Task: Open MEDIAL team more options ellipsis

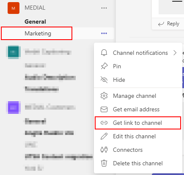Action: (104, 8)
